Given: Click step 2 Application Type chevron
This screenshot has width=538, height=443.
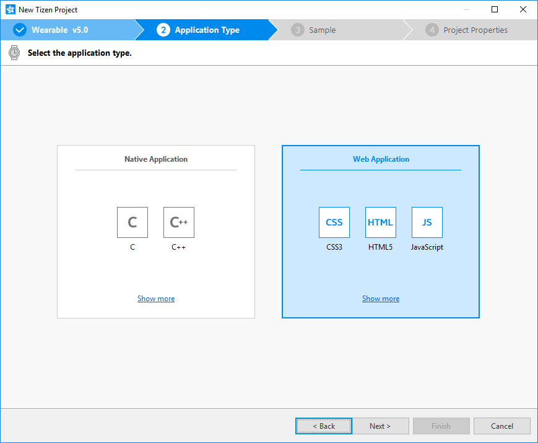Looking at the screenshot, I should click(x=207, y=29).
